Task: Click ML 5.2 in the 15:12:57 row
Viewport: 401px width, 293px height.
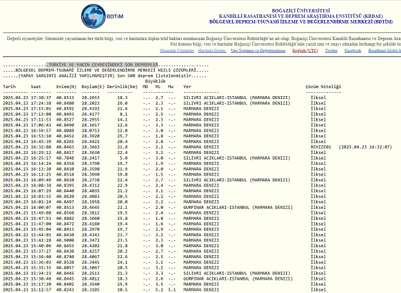Action: [159, 290]
